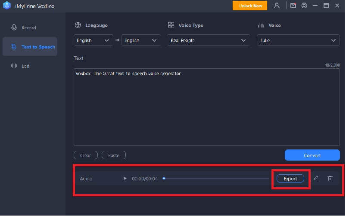
Task: Close the VoxBox window
Action: 337,6
